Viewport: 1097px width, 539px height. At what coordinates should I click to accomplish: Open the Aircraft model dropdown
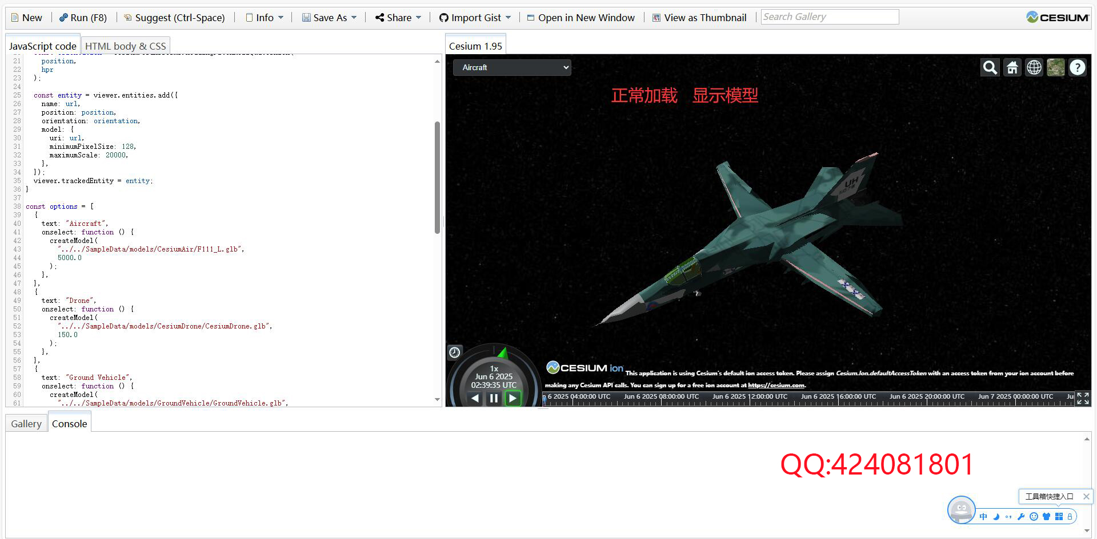tap(512, 67)
